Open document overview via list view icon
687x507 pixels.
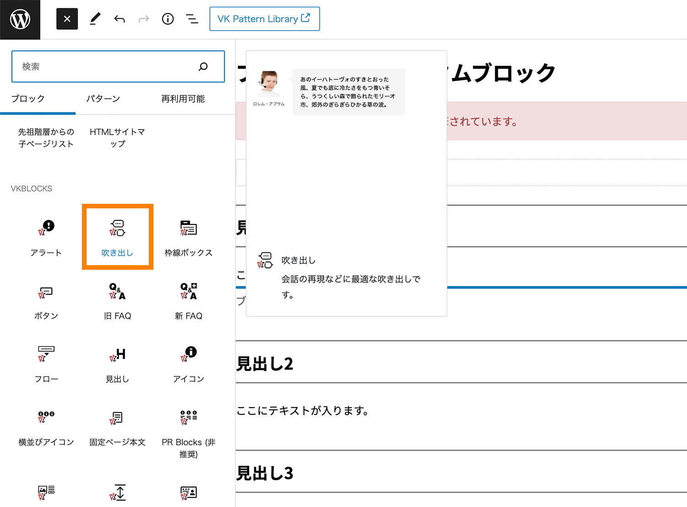[x=191, y=19]
